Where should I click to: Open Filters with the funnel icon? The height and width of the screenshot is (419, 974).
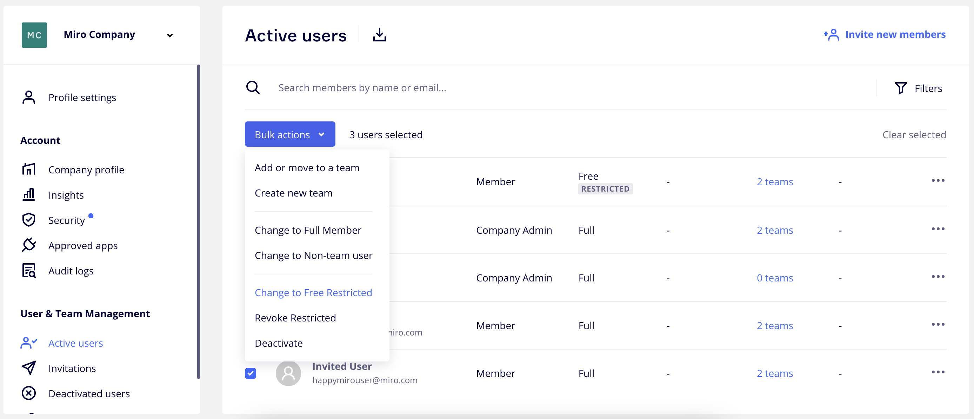(x=900, y=88)
